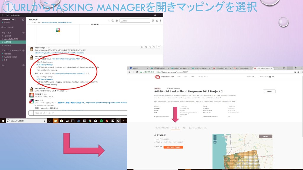Open the YouTube channel link in Slack

pos(59,53)
